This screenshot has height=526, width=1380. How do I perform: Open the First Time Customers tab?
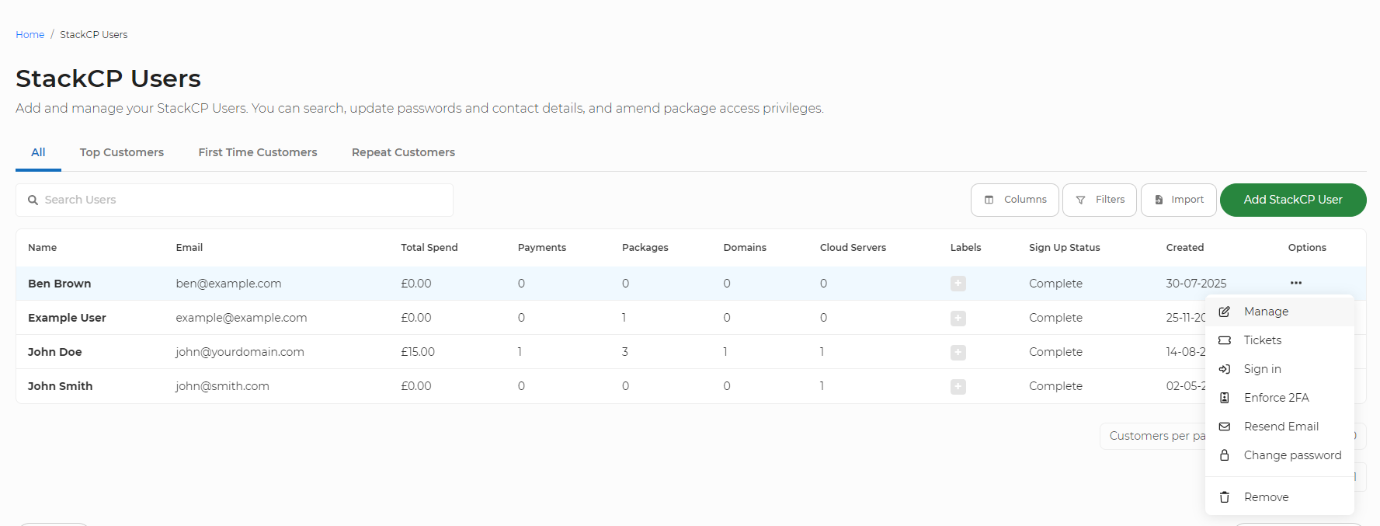258,152
